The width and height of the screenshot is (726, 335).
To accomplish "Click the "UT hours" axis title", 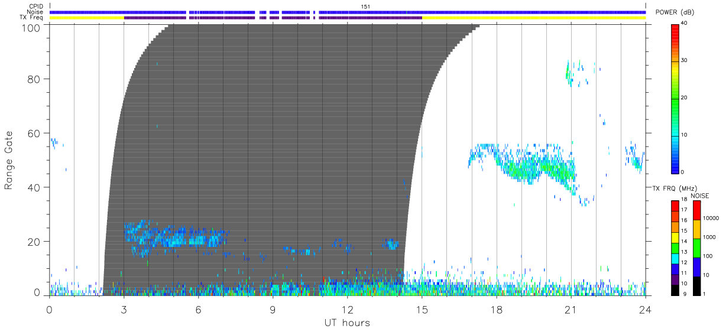I will (347, 323).
